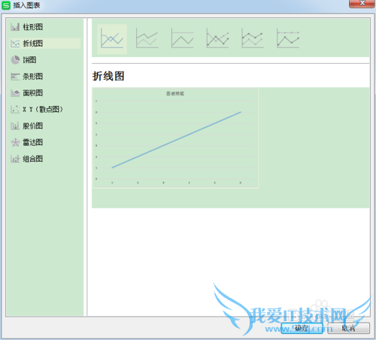Click the WPS Spreadsheets title bar icon

pyautogui.click(x=6, y=5)
